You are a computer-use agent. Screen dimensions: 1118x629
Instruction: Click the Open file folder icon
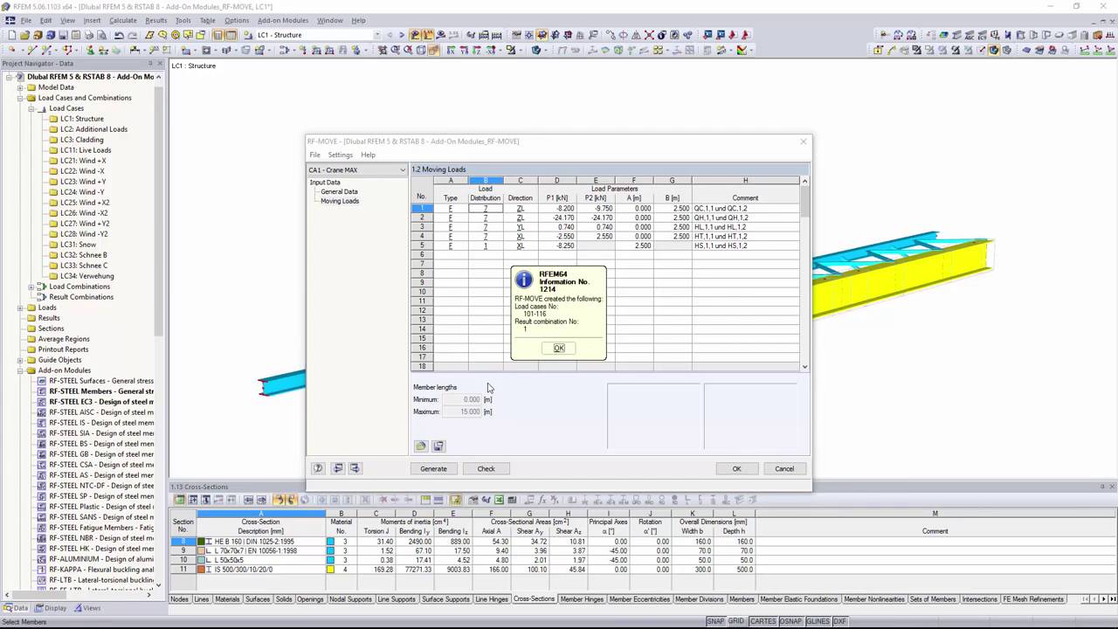[x=24, y=35]
